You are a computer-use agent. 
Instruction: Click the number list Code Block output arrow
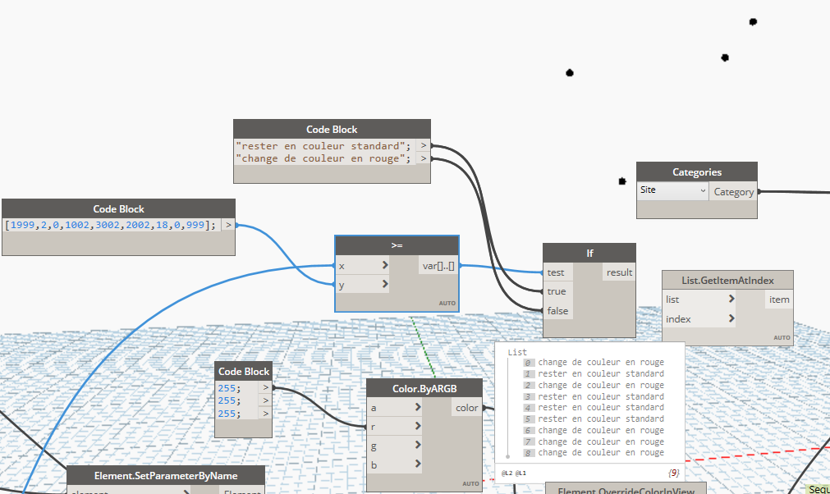(227, 225)
